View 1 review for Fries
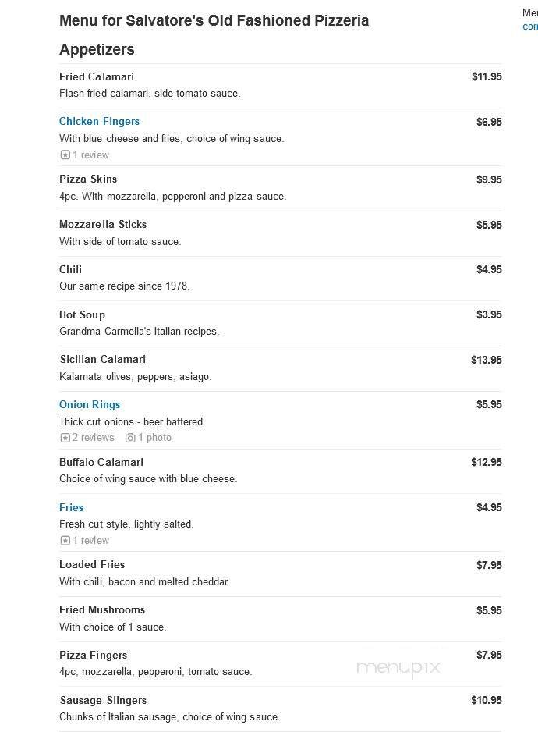This screenshot has height=732, width=538. pos(89,540)
